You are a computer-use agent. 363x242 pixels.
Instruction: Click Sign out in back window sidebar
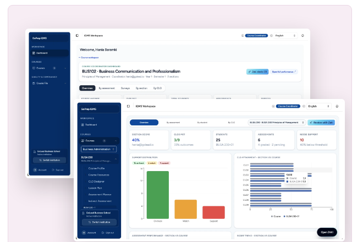point(58,170)
